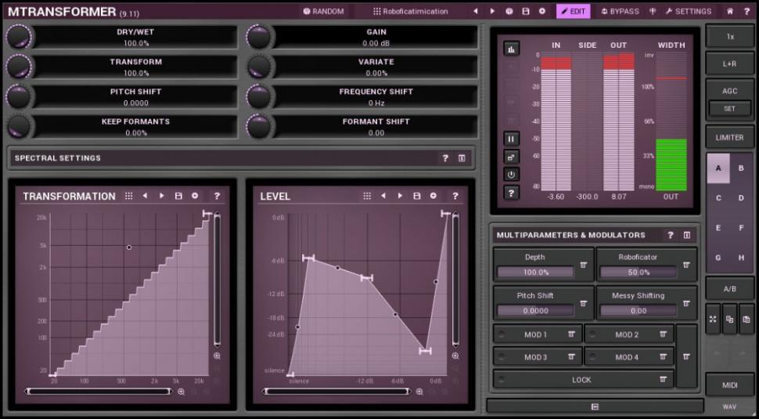
Task: Enable the Limiter
Action: click(729, 138)
